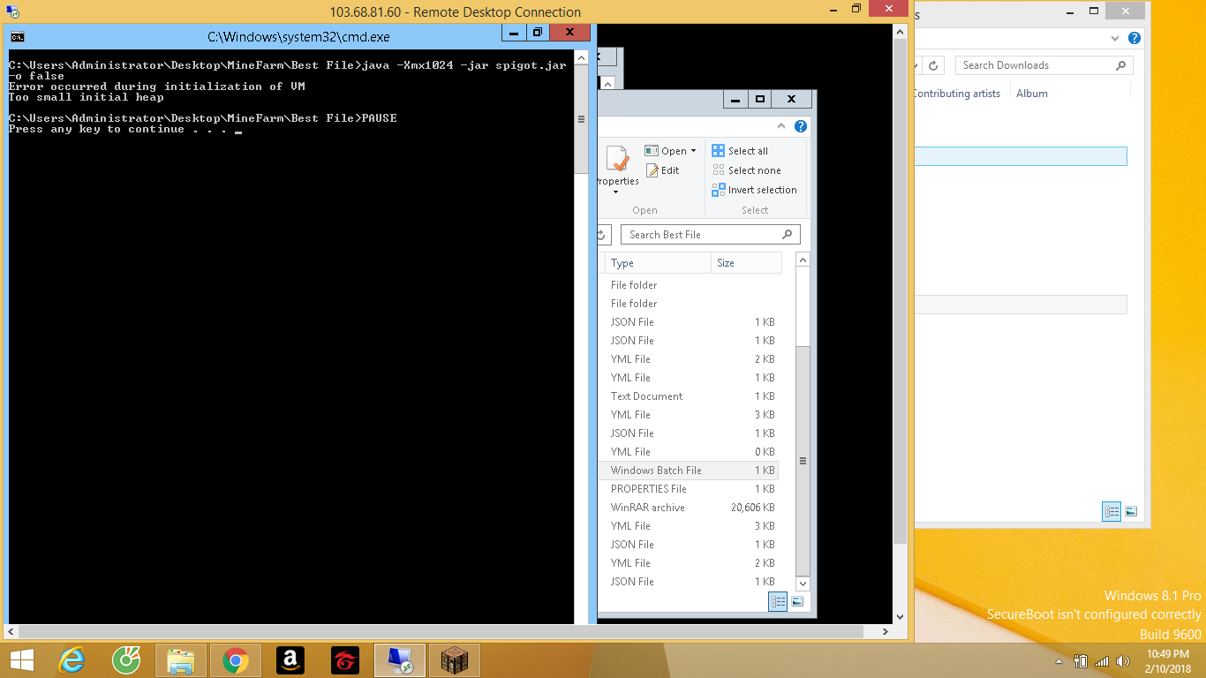Switch to large icons view in Best File window

[x=797, y=601]
